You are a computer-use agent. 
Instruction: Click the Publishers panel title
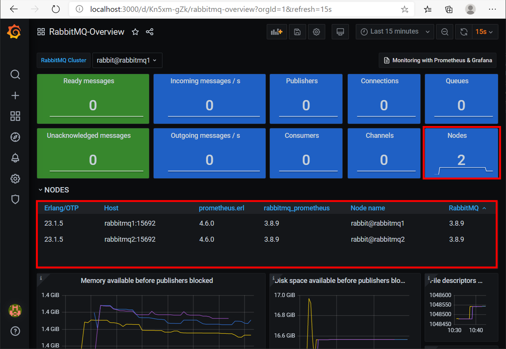coord(302,81)
